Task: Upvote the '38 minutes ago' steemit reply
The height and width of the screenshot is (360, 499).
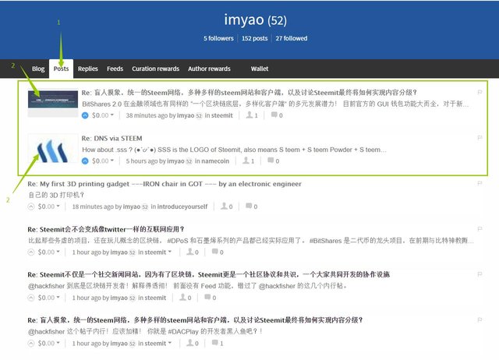Action: click(85, 115)
